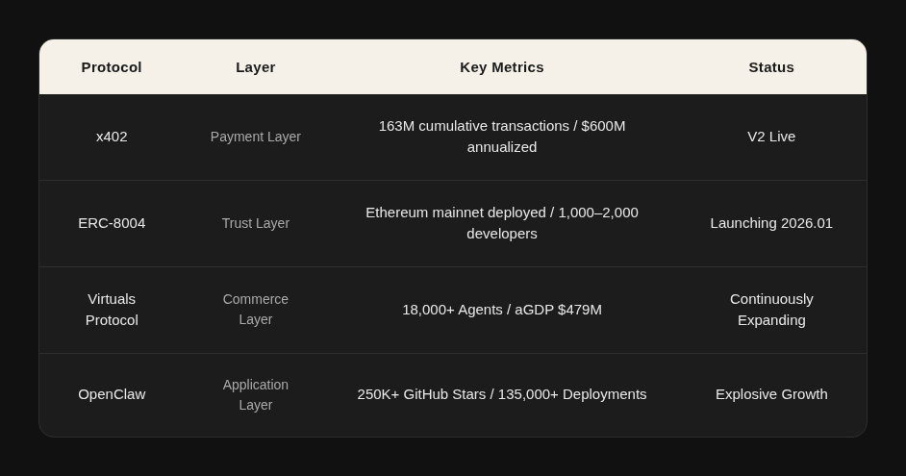Viewport: 906px width, 476px height.
Task: Click the Layer column header
Action: (x=256, y=67)
